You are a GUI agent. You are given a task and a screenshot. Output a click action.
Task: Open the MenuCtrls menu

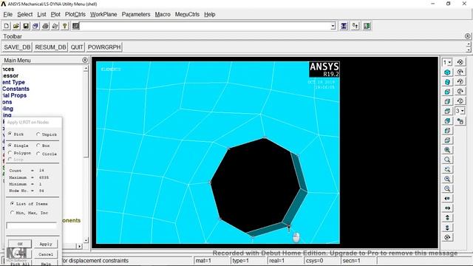[187, 14]
